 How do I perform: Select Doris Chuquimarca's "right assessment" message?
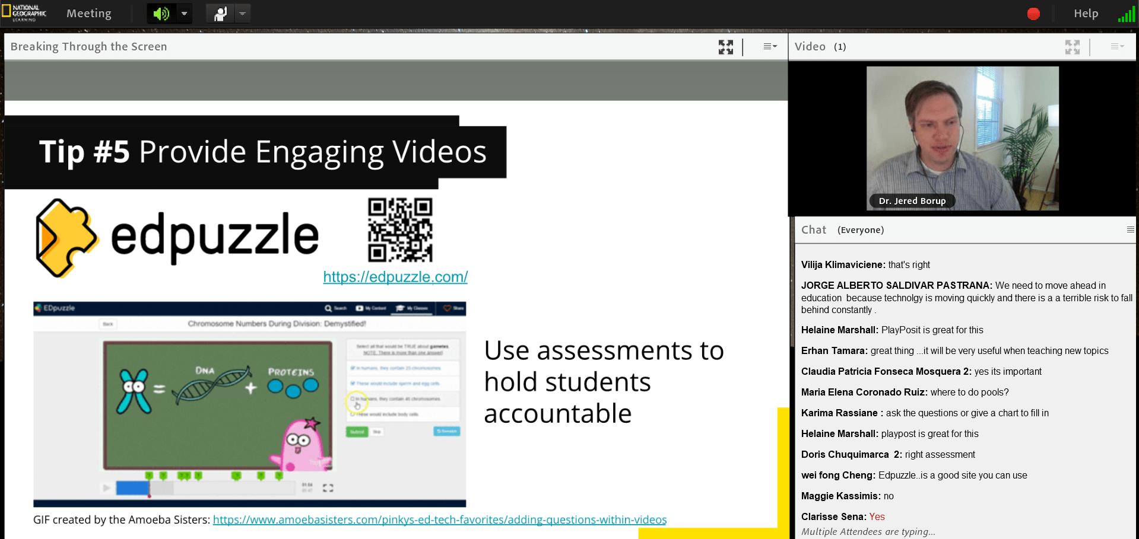click(x=888, y=454)
